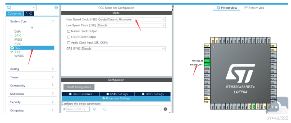This screenshot has height=123, width=291.
Task: Select SYS in System Core list
Action: [x=17, y=52]
